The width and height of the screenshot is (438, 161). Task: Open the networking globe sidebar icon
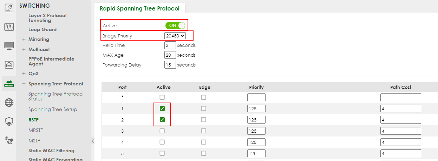point(9,103)
